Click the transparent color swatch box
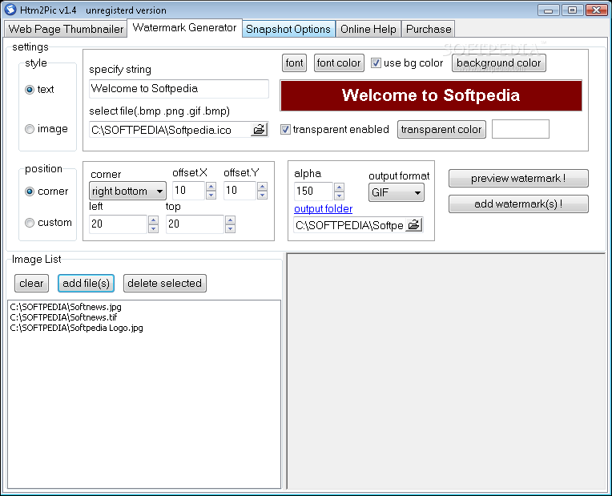Viewport: 612px width, 496px height. [520, 129]
